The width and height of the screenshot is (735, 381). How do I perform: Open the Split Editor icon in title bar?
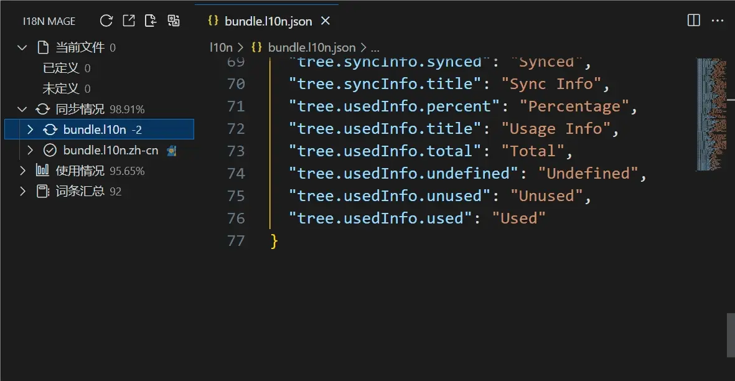pyautogui.click(x=693, y=21)
